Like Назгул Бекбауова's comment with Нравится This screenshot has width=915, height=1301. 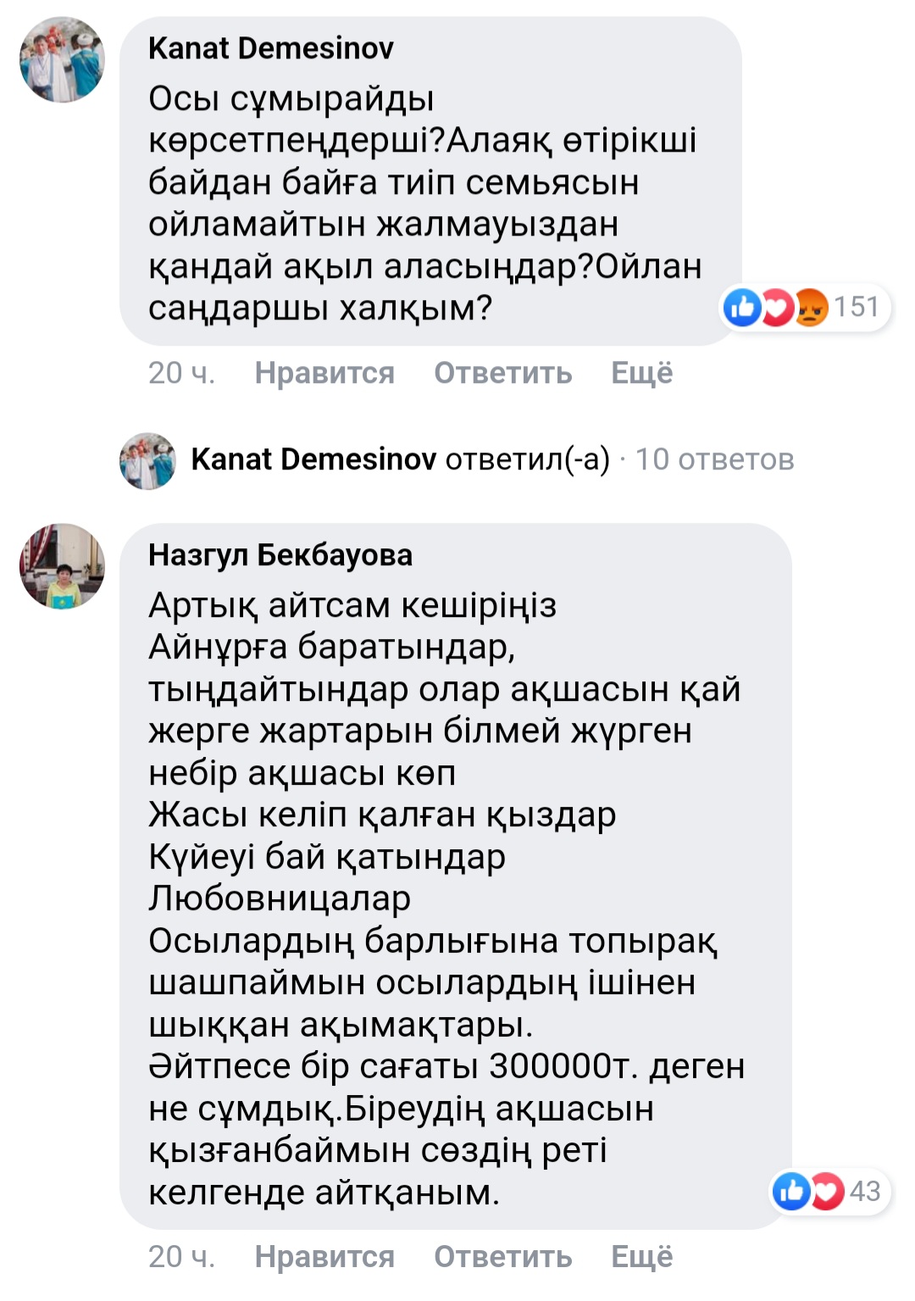point(324,1256)
